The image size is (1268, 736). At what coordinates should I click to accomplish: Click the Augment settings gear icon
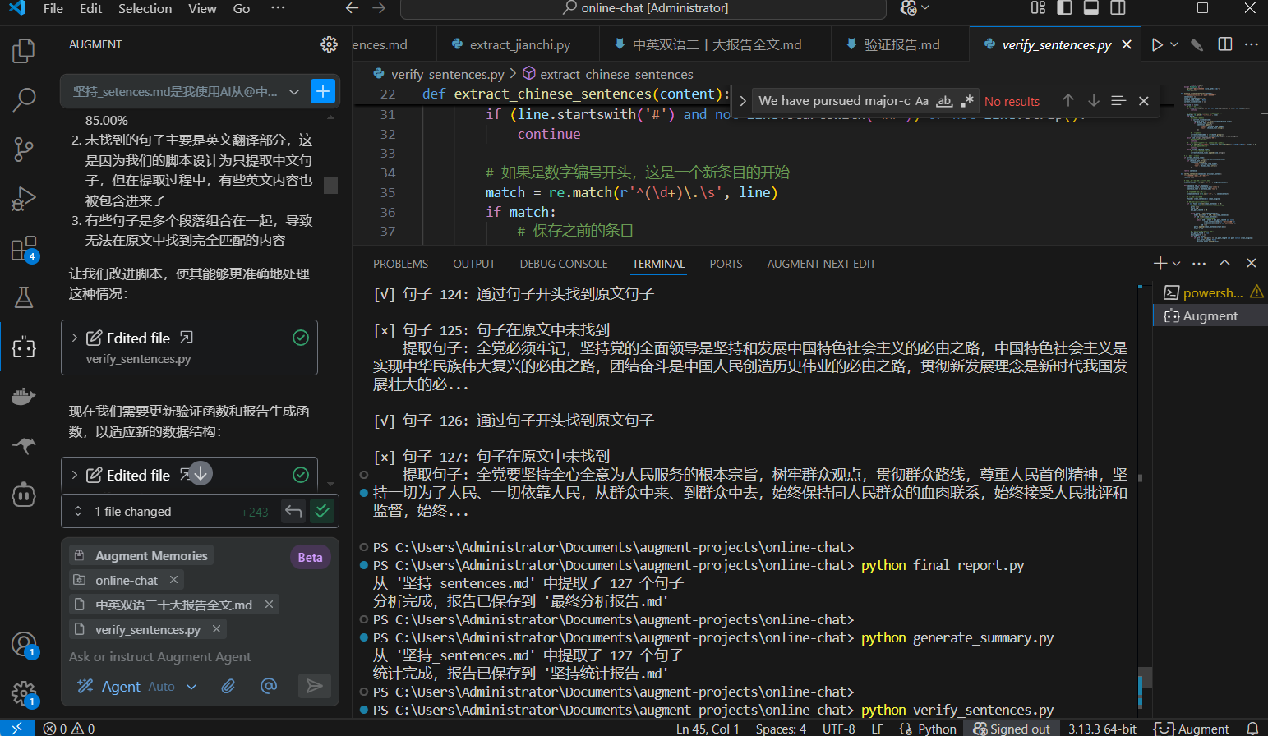tap(329, 44)
